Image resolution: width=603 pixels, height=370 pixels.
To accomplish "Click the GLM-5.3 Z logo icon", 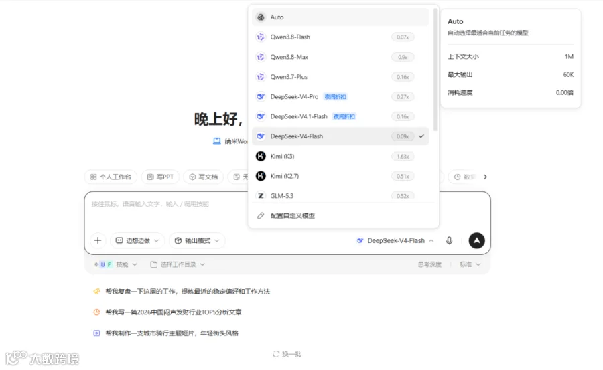I will click(261, 196).
